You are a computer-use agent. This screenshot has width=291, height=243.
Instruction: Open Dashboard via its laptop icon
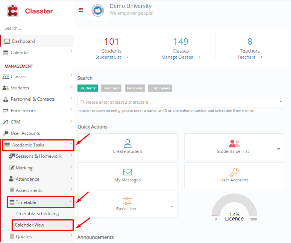coord(7,41)
